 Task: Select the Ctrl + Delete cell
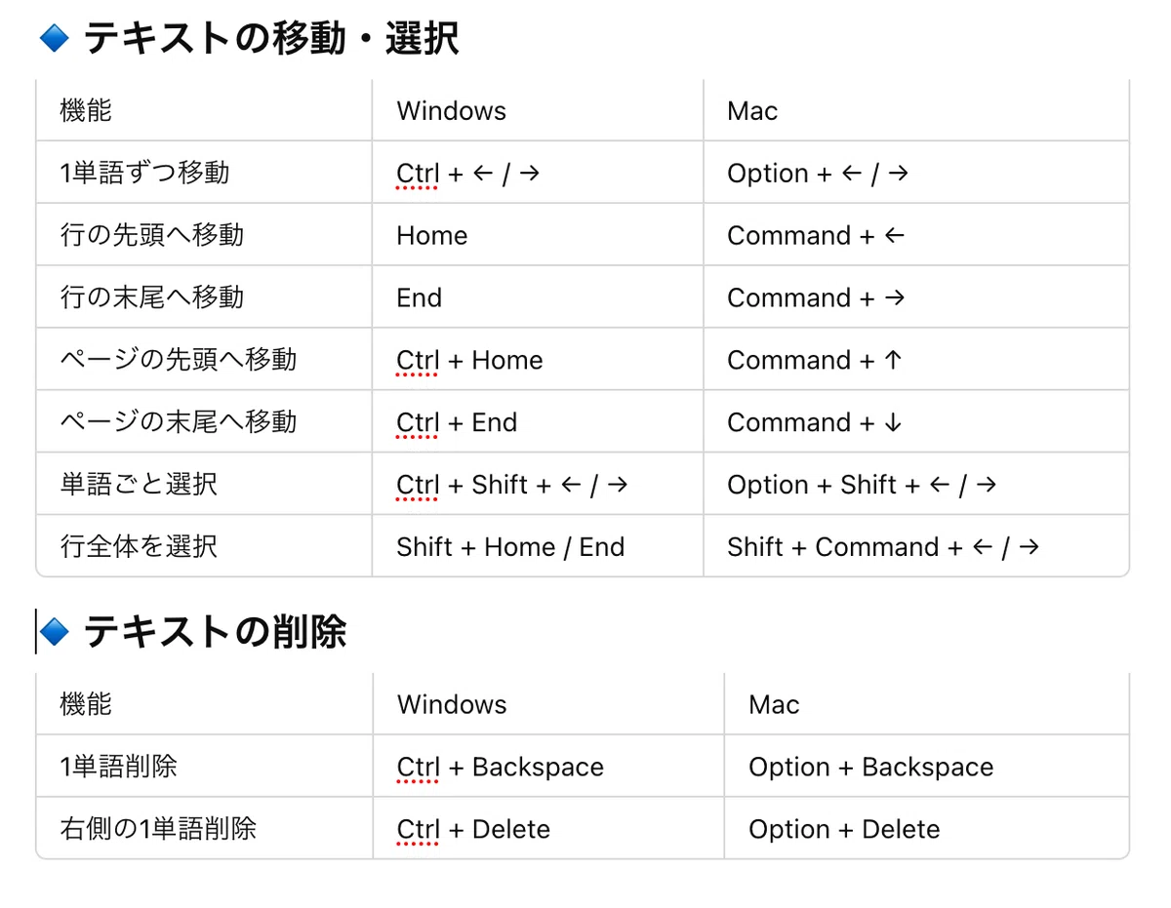548,829
